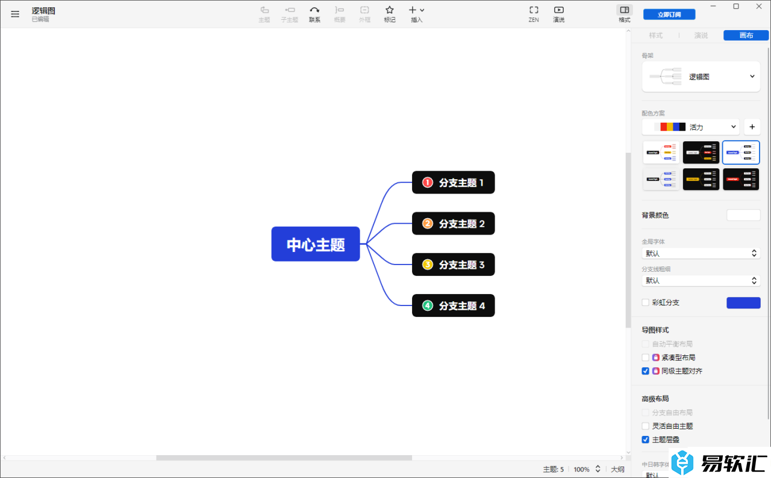Click the 100% zoom level text
The width and height of the screenshot is (771, 478).
click(581, 469)
